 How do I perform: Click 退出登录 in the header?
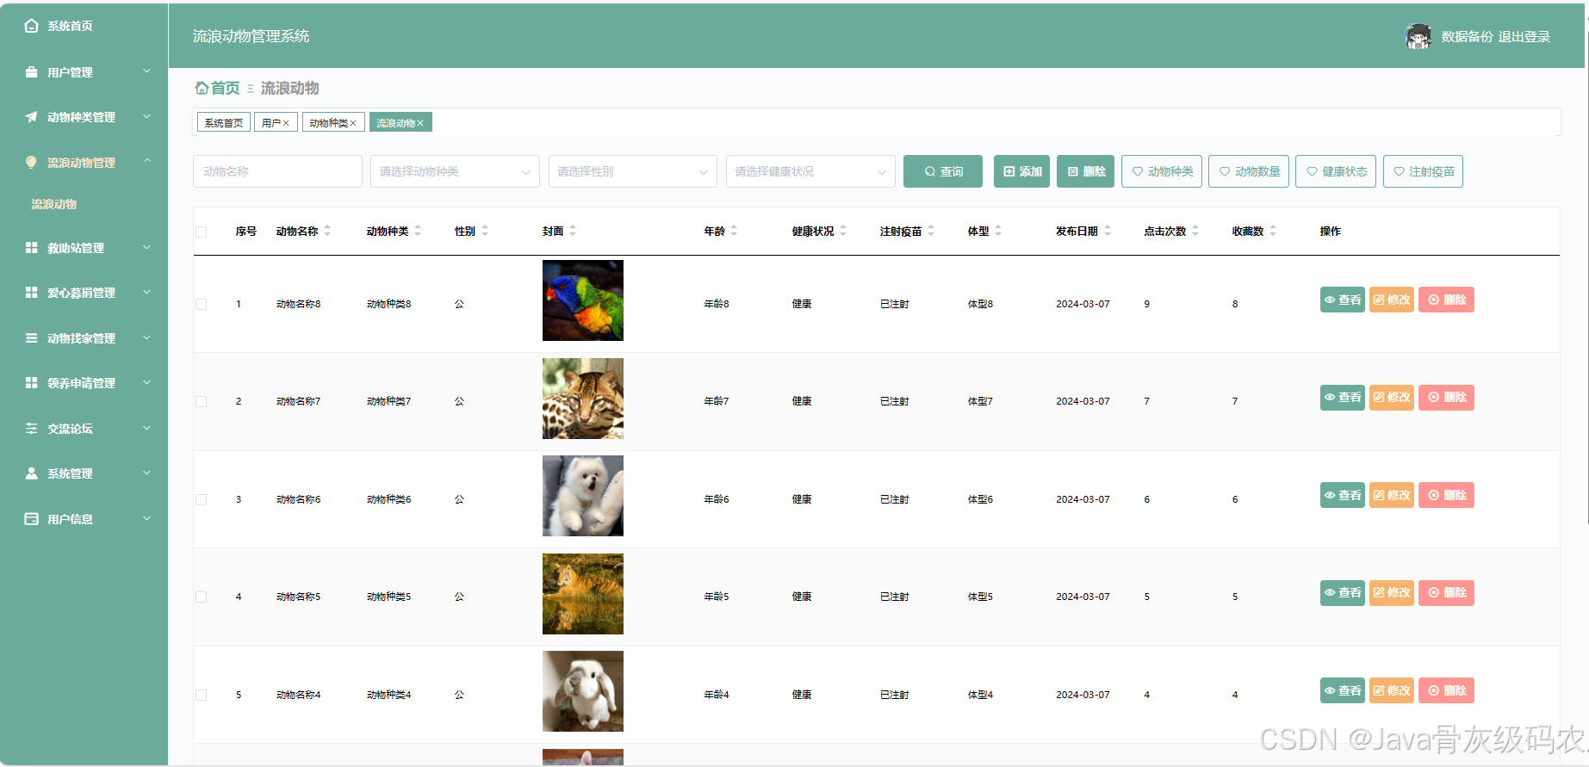[x=1524, y=36]
